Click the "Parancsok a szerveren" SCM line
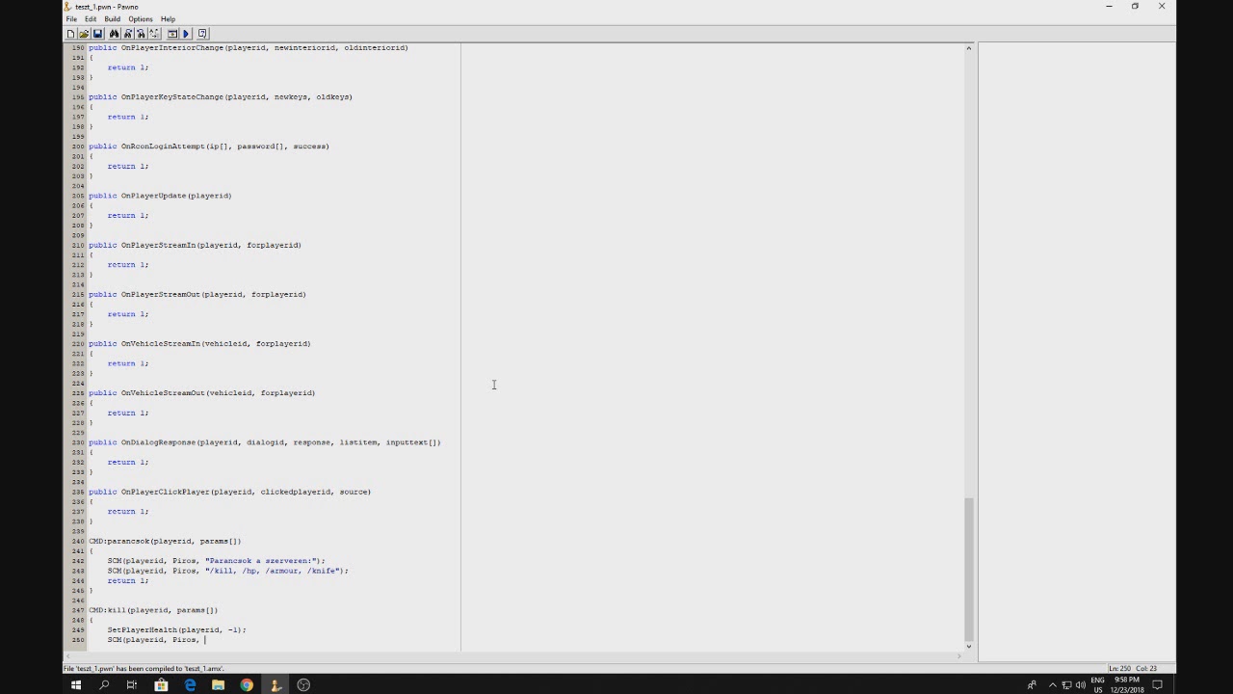Image resolution: width=1233 pixels, height=694 pixels. (x=216, y=560)
